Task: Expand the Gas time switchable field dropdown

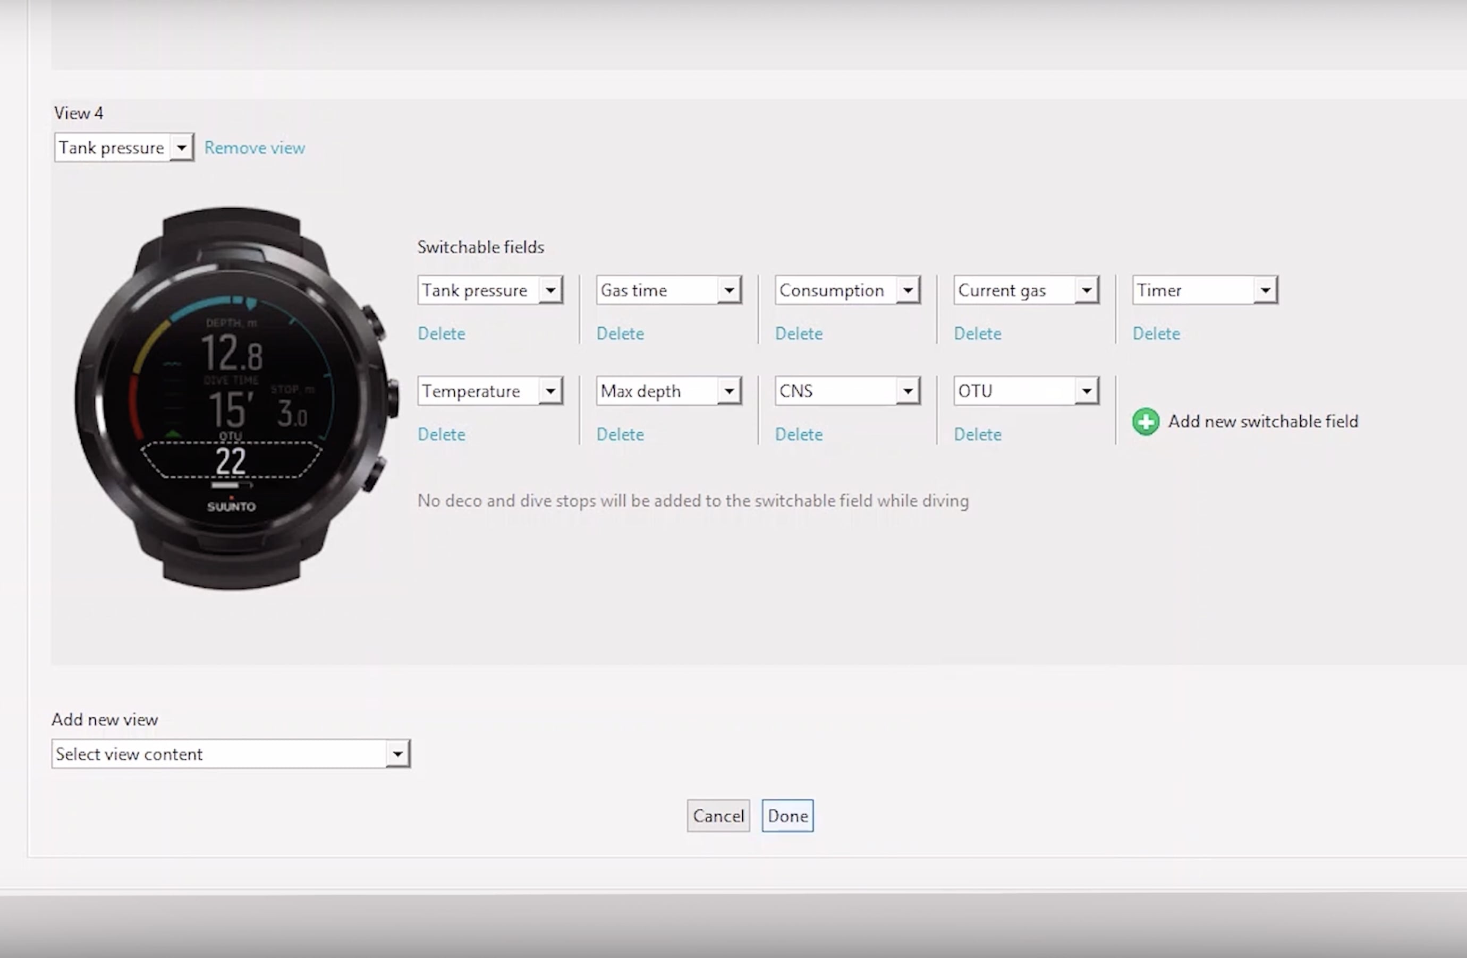Action: (728, 290)
